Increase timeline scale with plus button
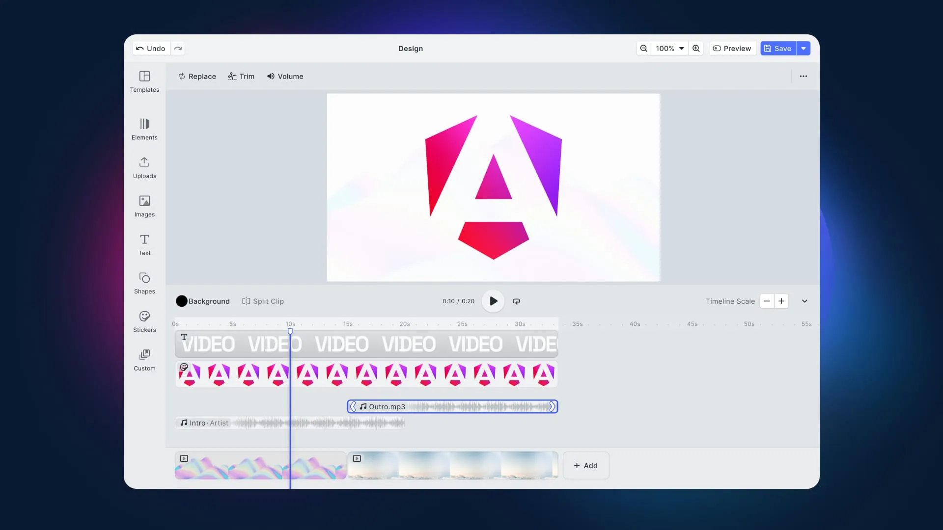This screenshot has width=943, height=530. click(781, 301)
